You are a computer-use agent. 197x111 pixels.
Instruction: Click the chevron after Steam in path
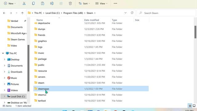click(x=95, y=13)
